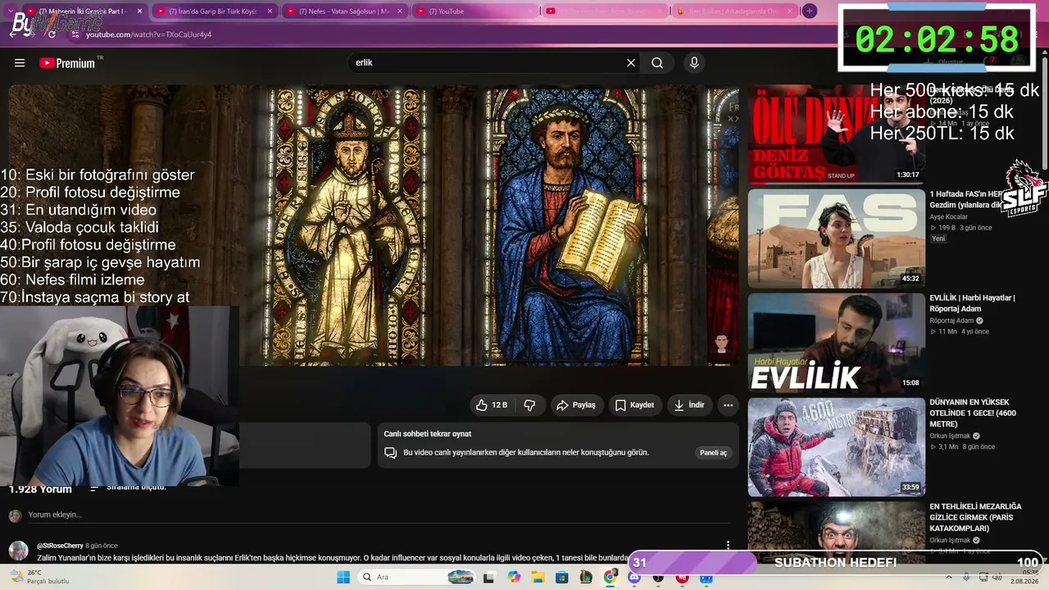Dislike the video
Screen dimensions: 1049x590
(529, 405)
